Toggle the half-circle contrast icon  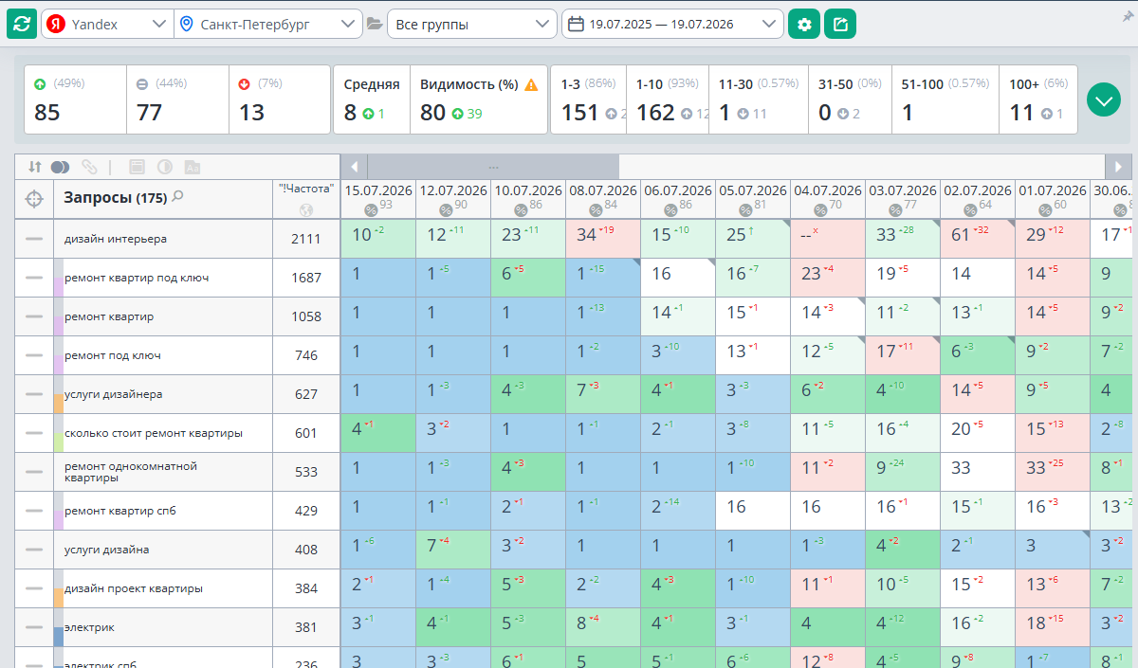[165, 167]
